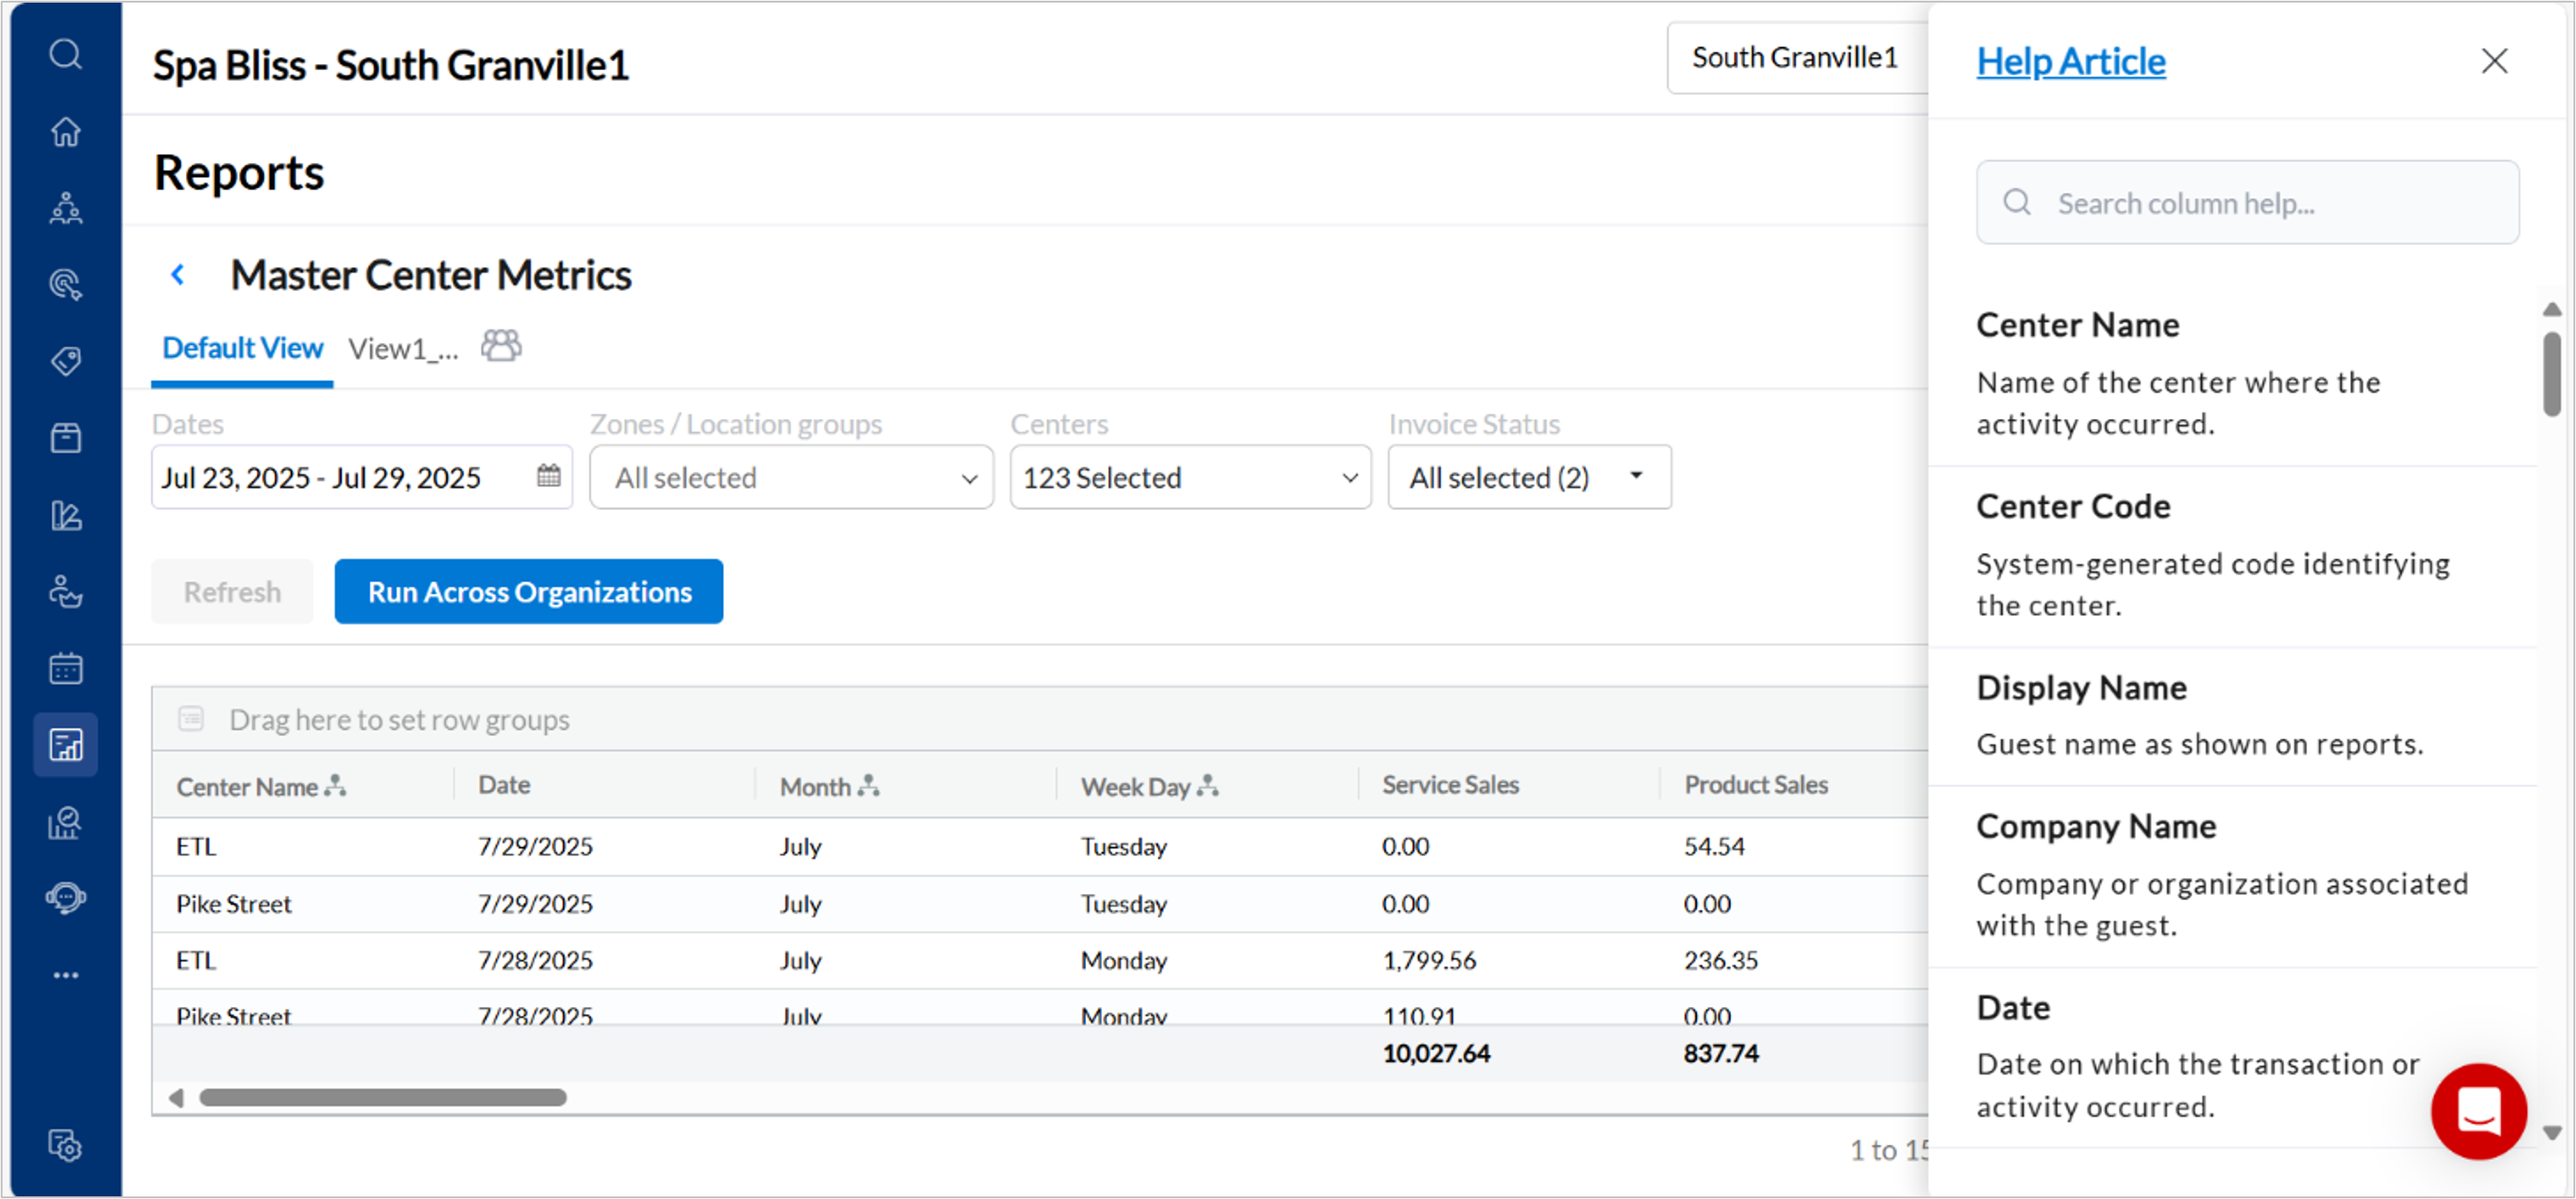Click group icon beside Month header
The width and height of the screenshot is (2576, 1199).
868,786
